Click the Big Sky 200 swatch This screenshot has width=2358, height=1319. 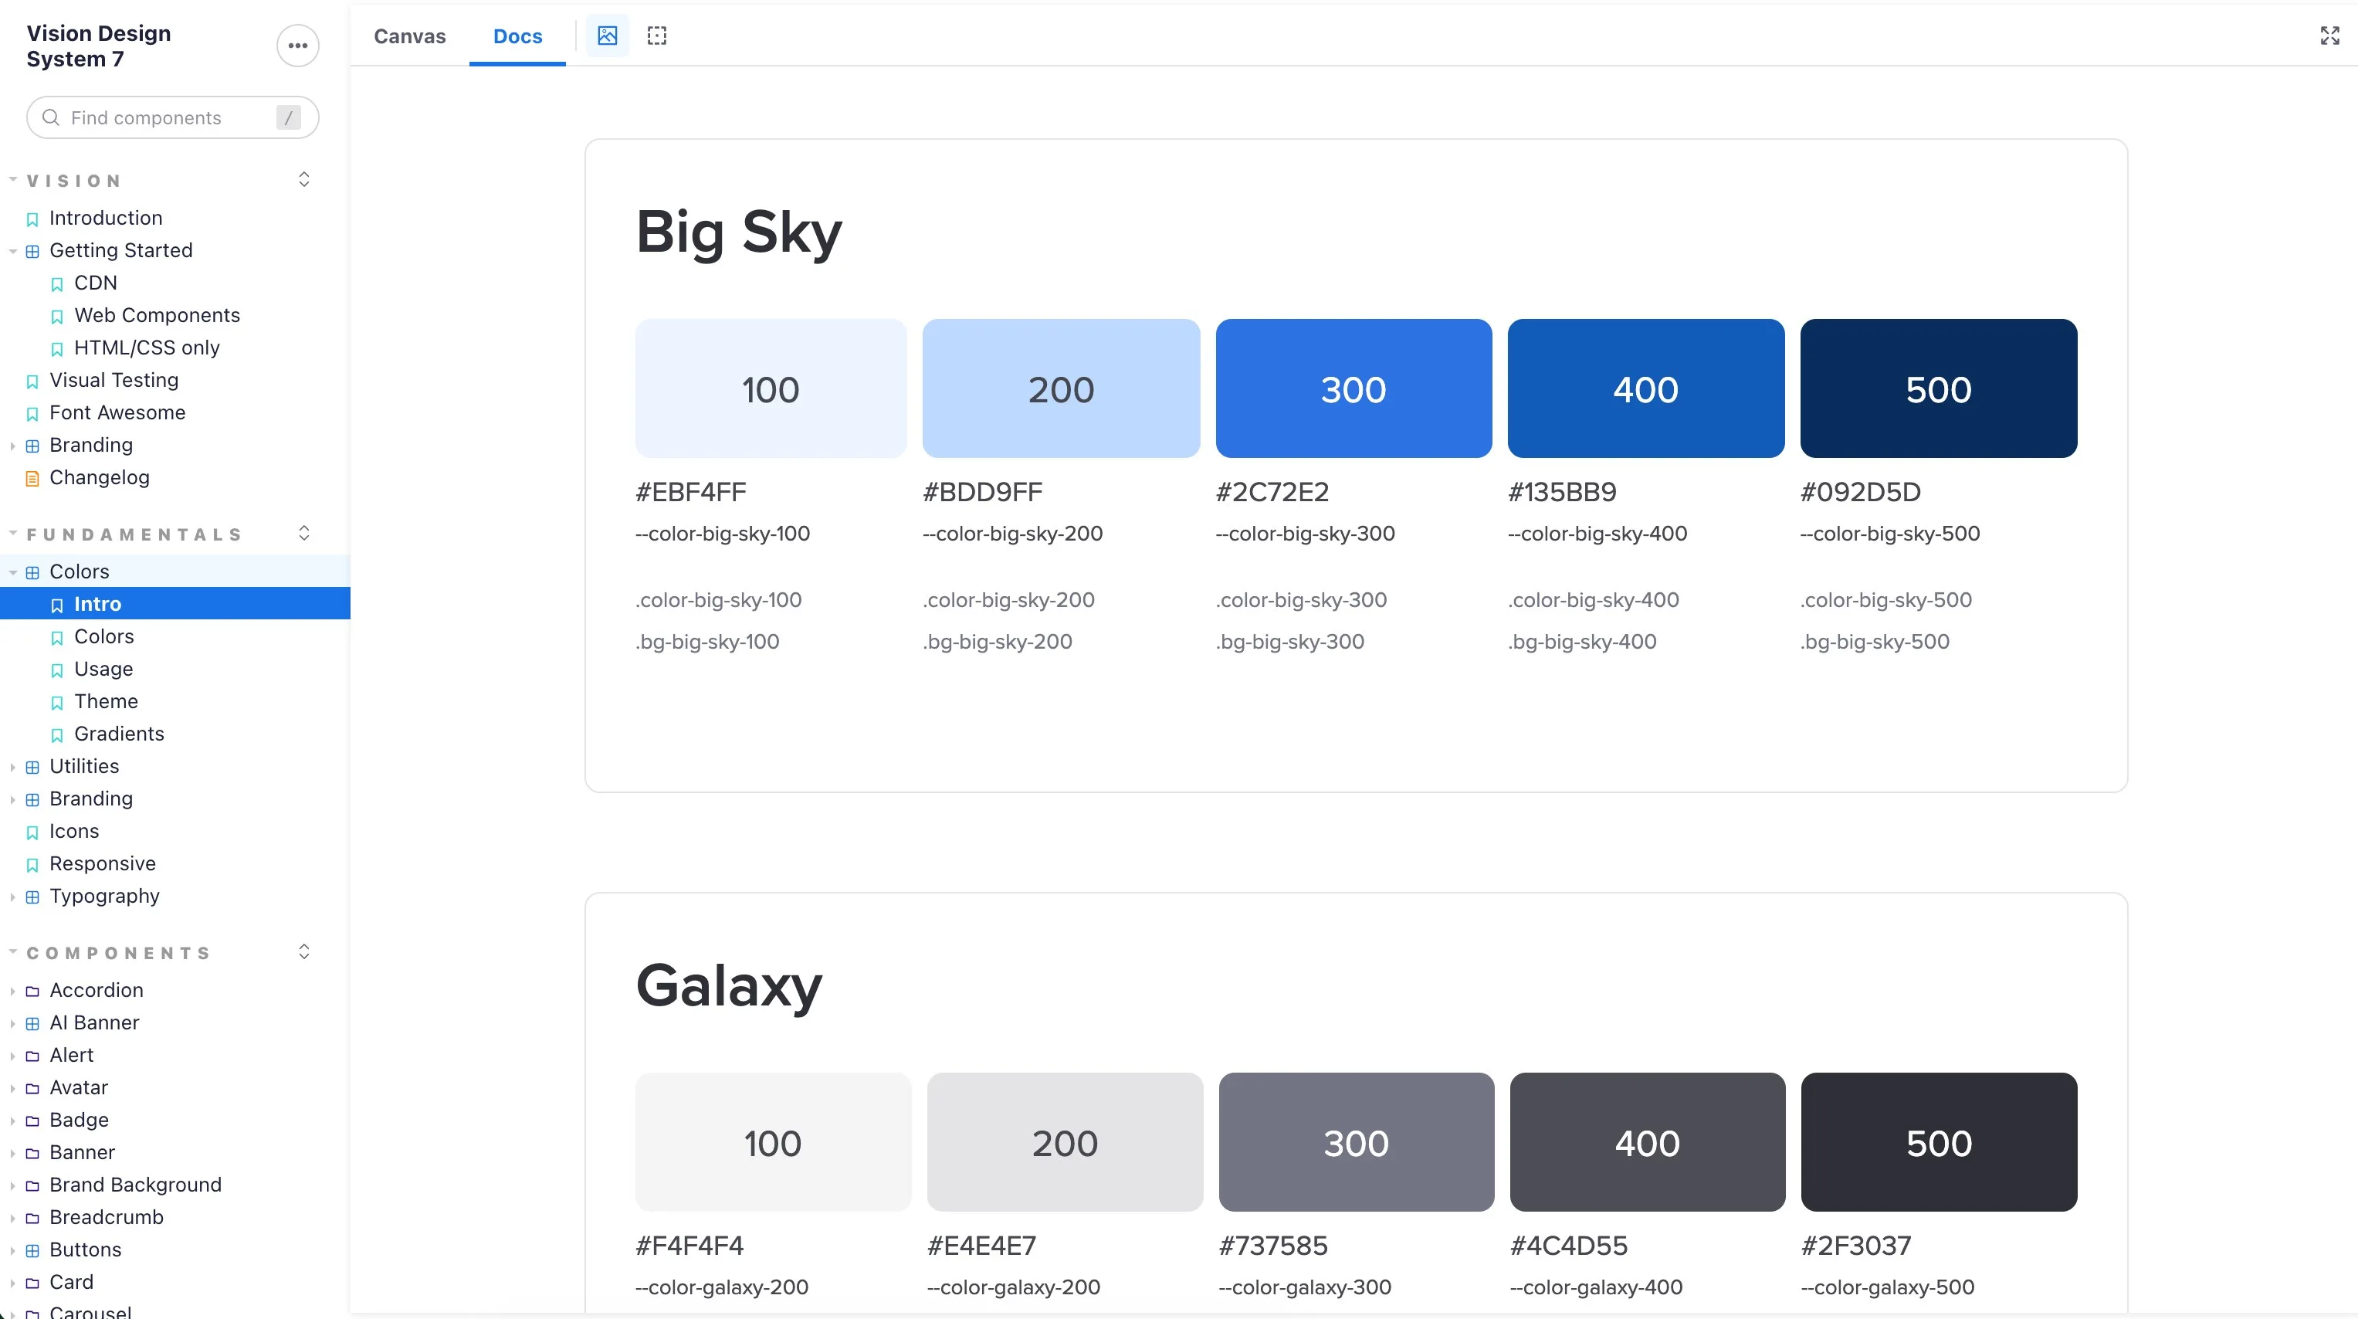tap(1061, 388)
